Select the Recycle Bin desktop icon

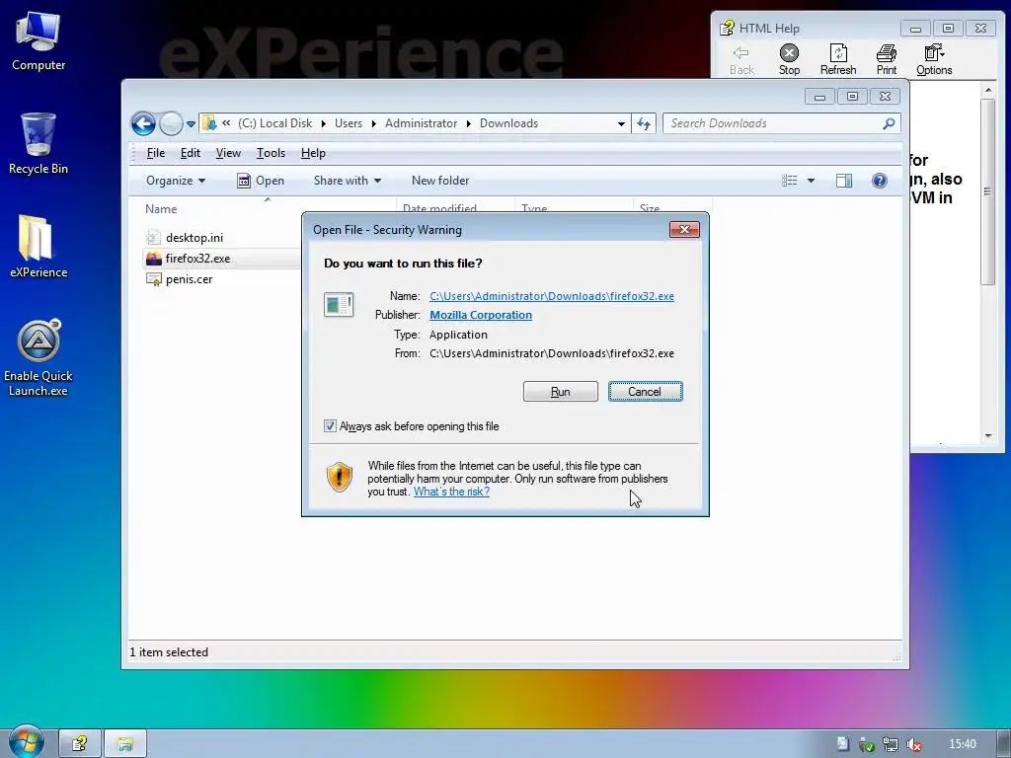pos(39,144)
